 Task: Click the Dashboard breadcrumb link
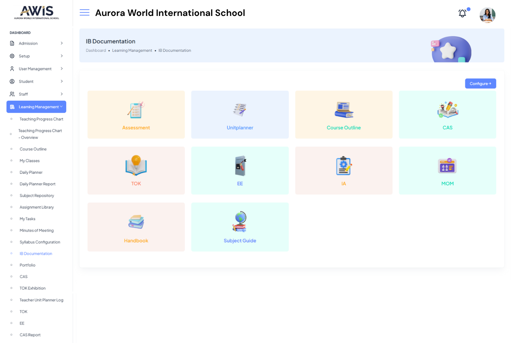[96, 51]
